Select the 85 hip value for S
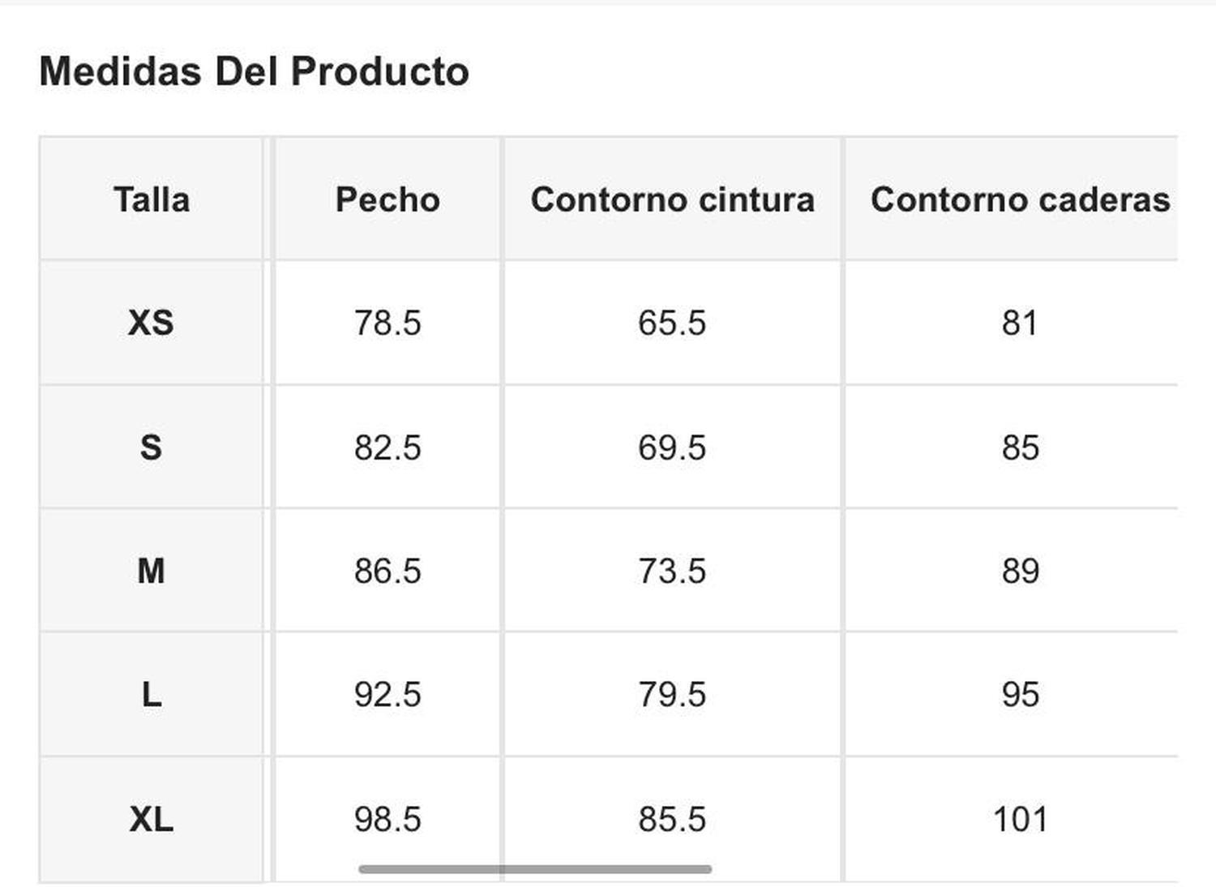 click(x=1020, y=448)
